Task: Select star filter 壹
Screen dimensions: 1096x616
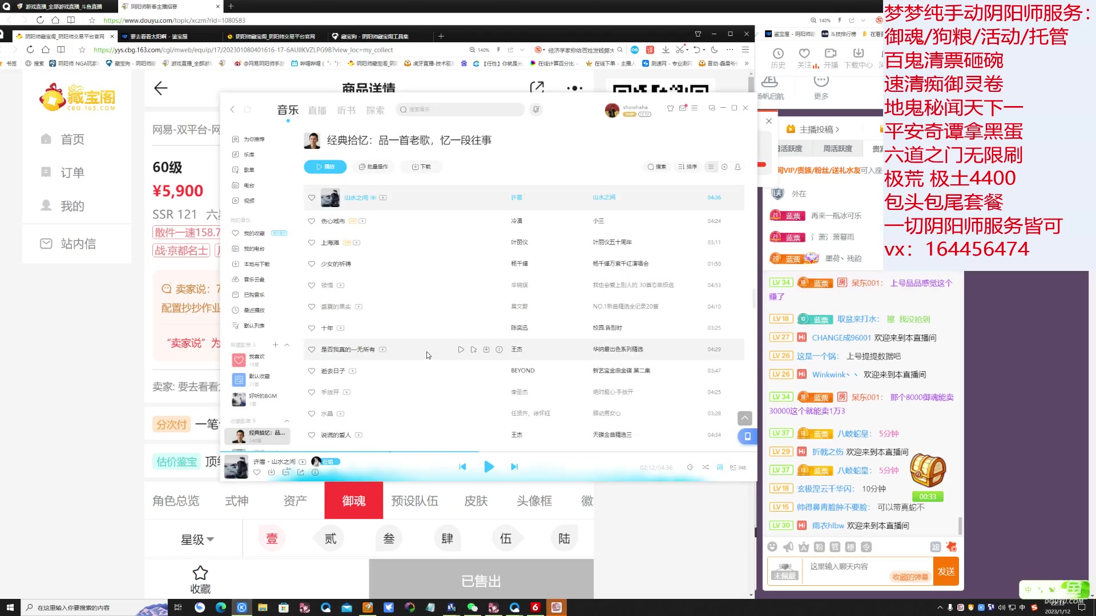Action: point(272,539)
